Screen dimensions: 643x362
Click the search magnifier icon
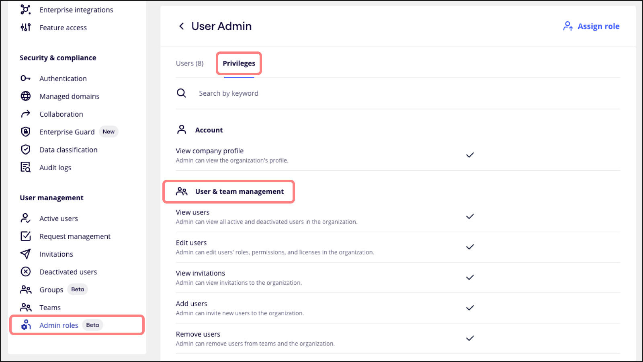coord(181,93)
